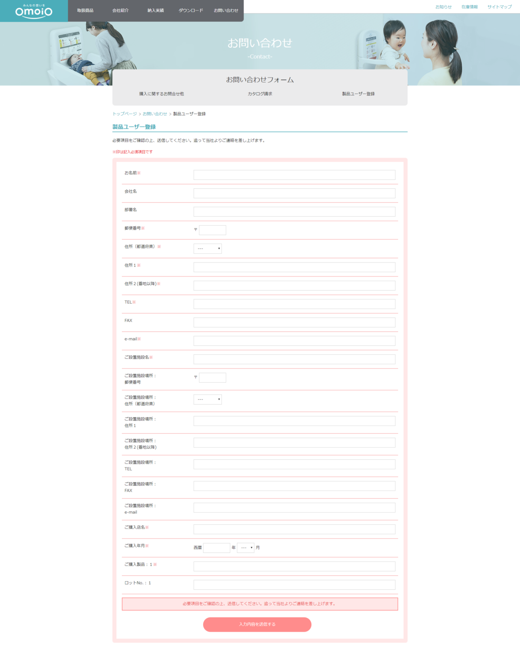This screenshot has width=520, height=646.
Task: Switch to 製品ユーザー登録 tab
Action: (358, 94)
